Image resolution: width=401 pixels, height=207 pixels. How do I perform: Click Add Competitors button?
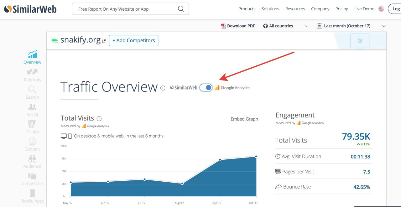pos(133,40)
